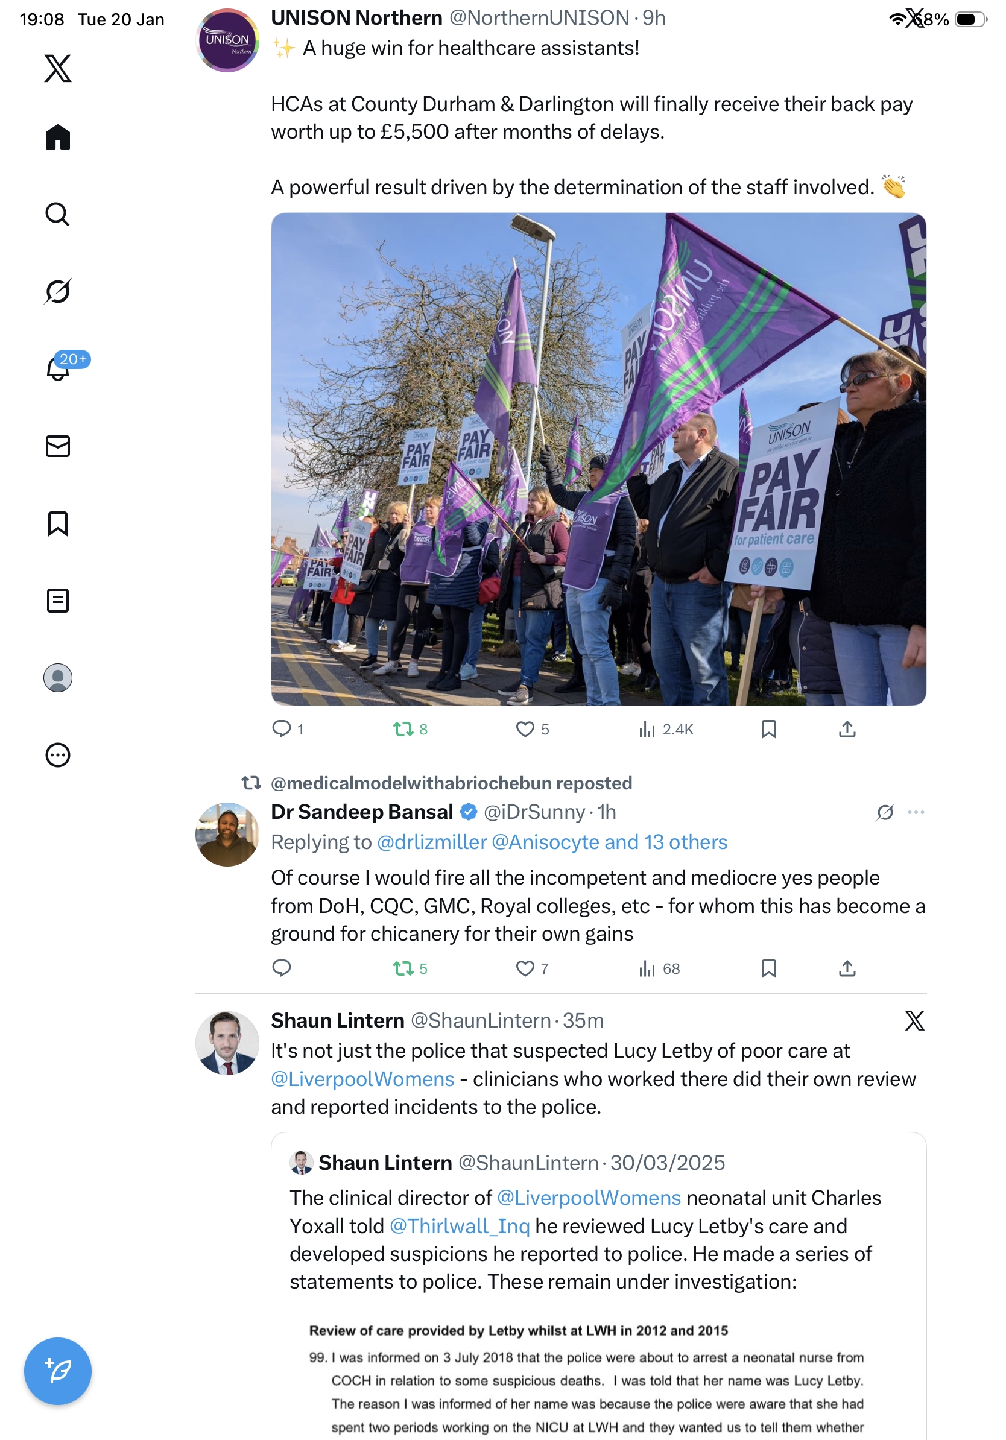
Task: Open Grok from the sidebar
Action: tap(58, 291)
